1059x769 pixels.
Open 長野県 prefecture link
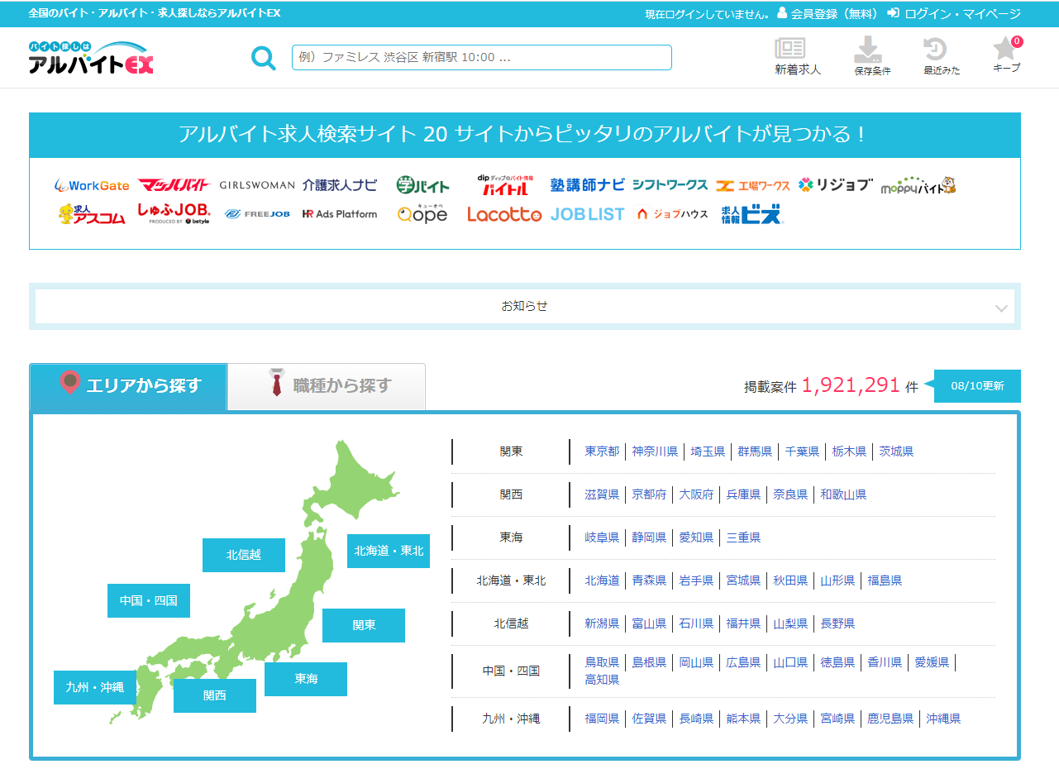pos(837,623)
